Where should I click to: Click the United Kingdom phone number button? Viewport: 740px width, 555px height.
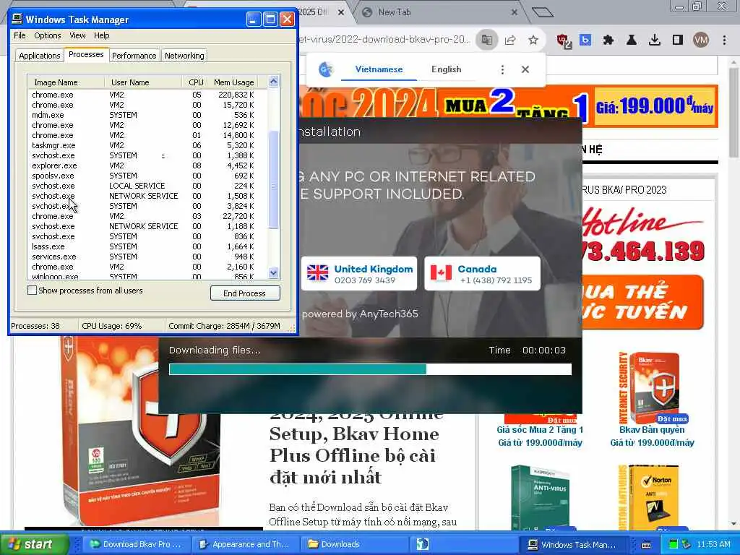(x=359, y=274)
